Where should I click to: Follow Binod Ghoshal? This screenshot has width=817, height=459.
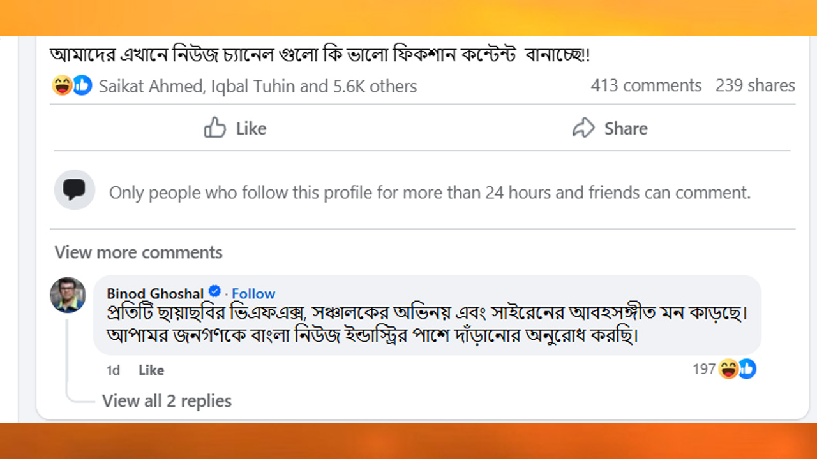(253, 294)
